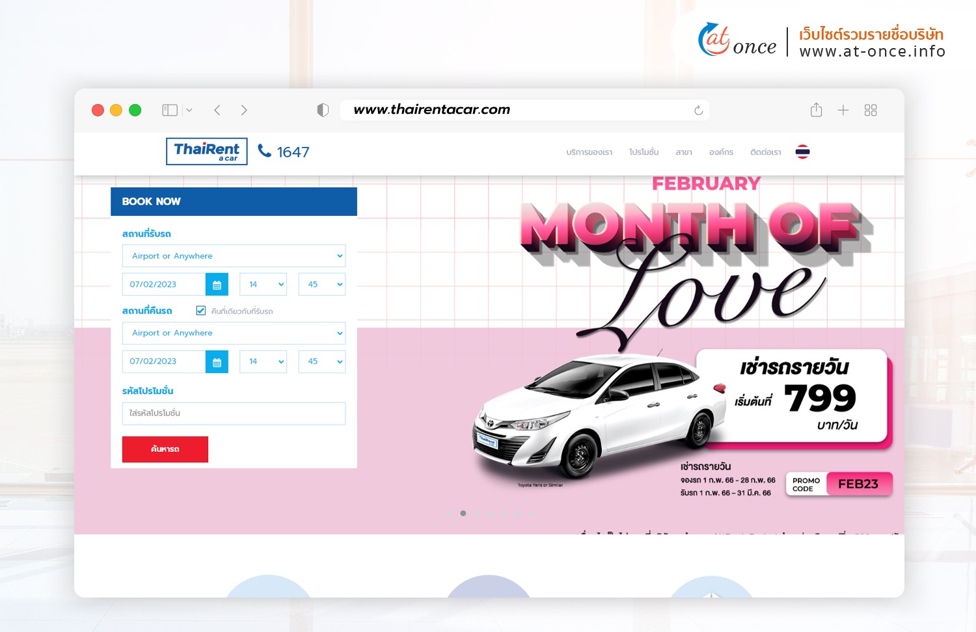The height and width of the screenshot is (632, 976).
Task: Click the สถานที่คืนรถ label
Action: pos(147,311)
